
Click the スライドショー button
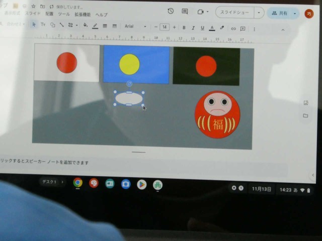[x=235, y=12]
